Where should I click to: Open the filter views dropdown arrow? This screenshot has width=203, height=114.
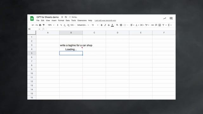click(166, 25)
